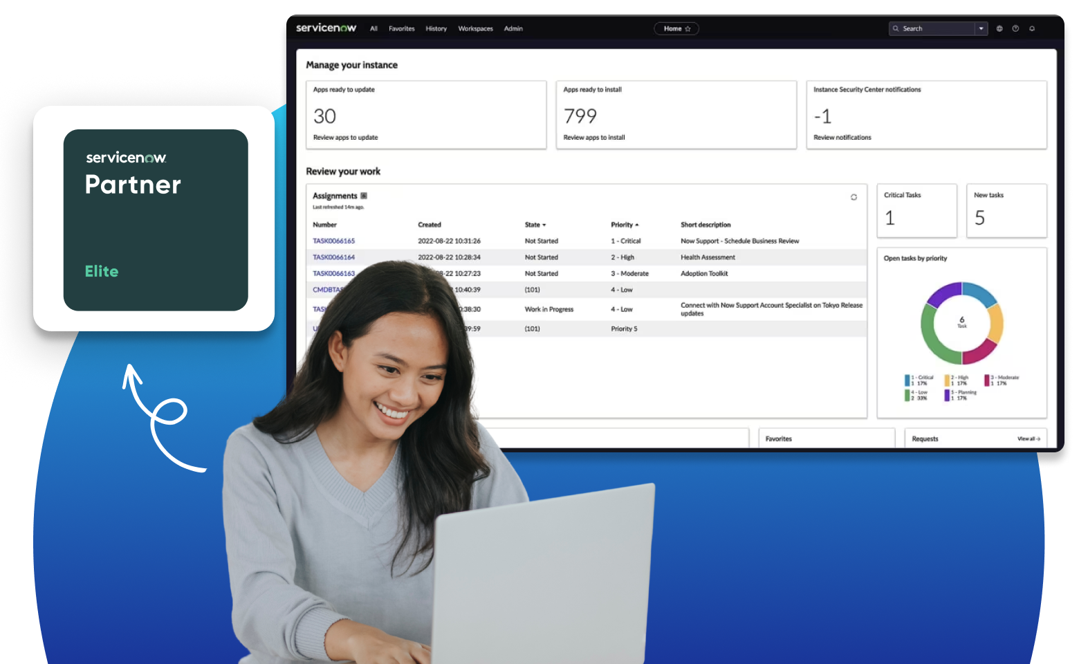Open task TASK0066164
The image size is (1079, 664).
333,257
